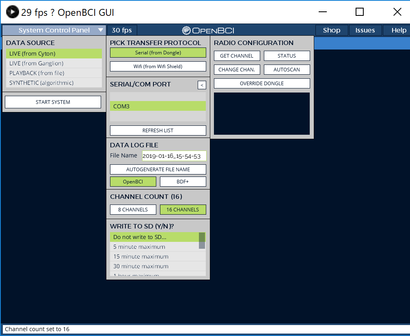Viewport: 410px width, 336px height.
Task: Click the Write to SD list scrollbar
Action: coord(202,241)
